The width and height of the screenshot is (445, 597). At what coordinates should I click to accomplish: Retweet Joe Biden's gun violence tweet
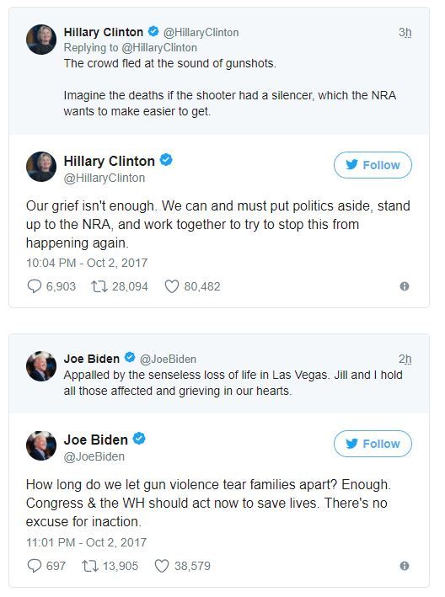pos(89,566)
